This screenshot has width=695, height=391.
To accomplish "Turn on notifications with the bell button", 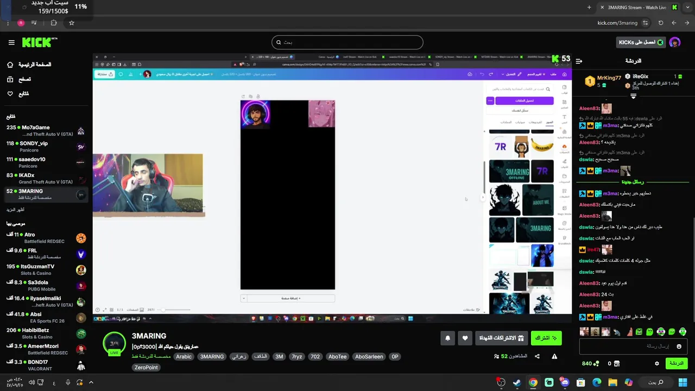I will (447, 338).
